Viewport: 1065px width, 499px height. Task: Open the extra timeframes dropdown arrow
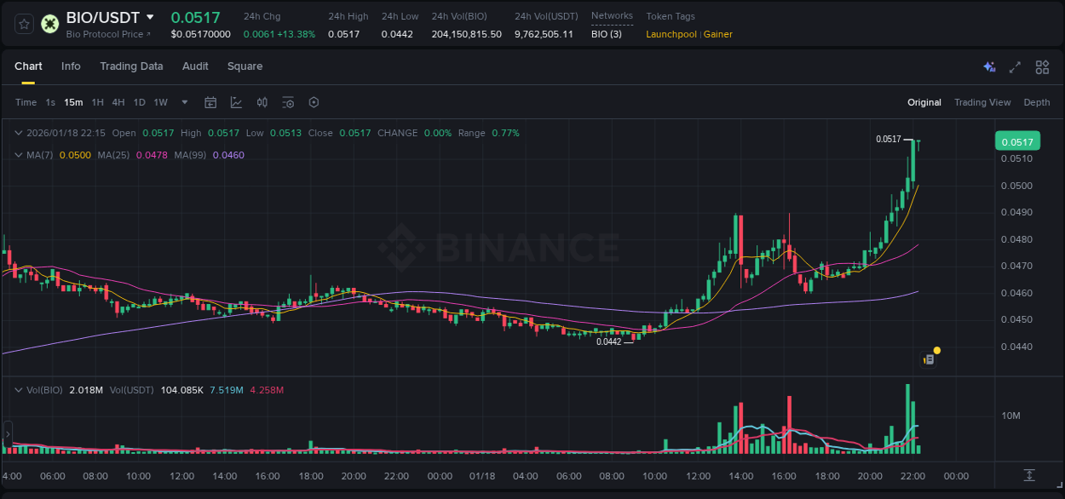pos(183,102)
